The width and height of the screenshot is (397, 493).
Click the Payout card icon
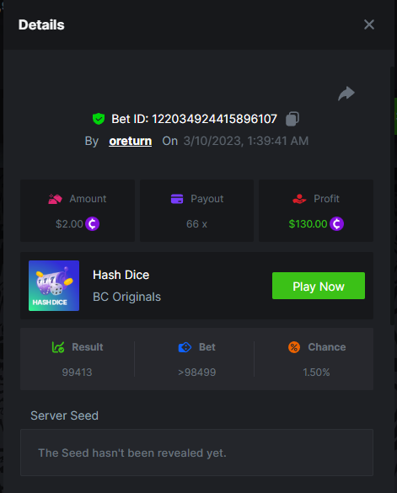(177, 199)
